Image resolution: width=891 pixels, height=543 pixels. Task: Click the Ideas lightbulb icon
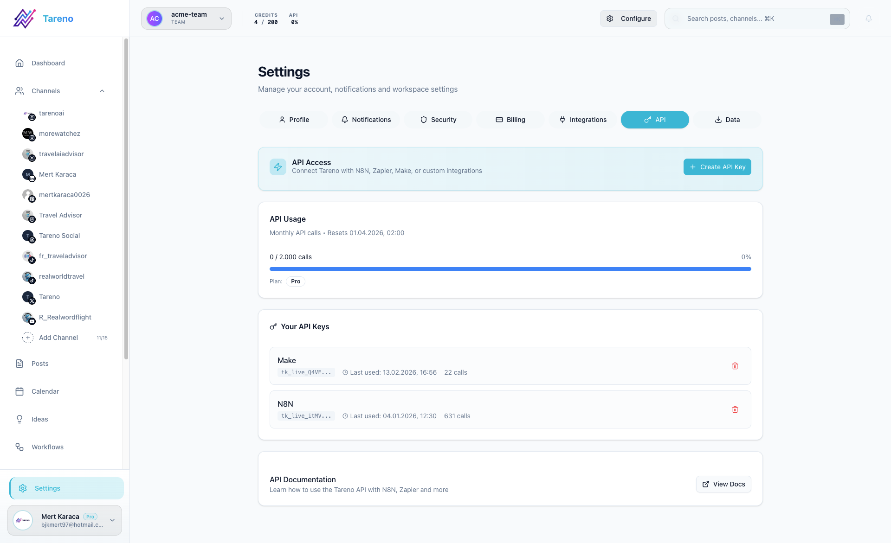(x=19, y=419)
